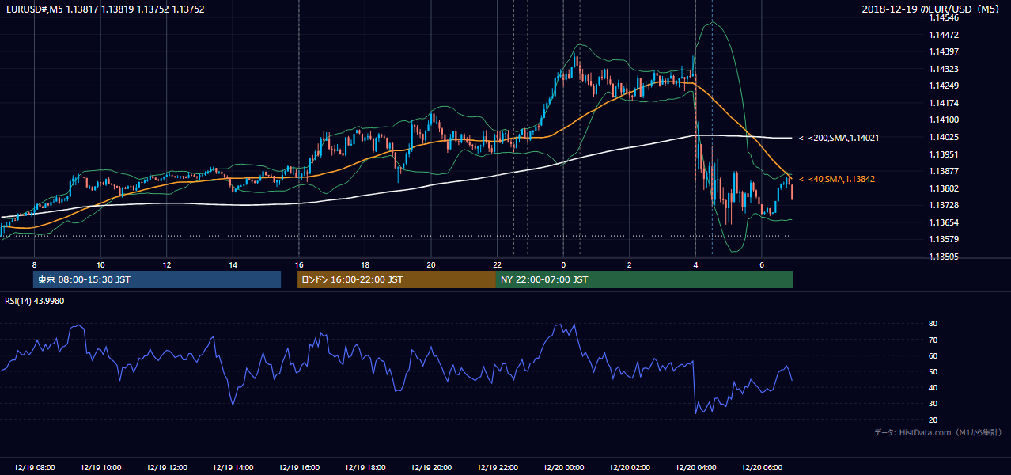This screenshot has width=1011, height=475.
Task: Click the RSI axis 50 level label
Action: click(933, 371)
